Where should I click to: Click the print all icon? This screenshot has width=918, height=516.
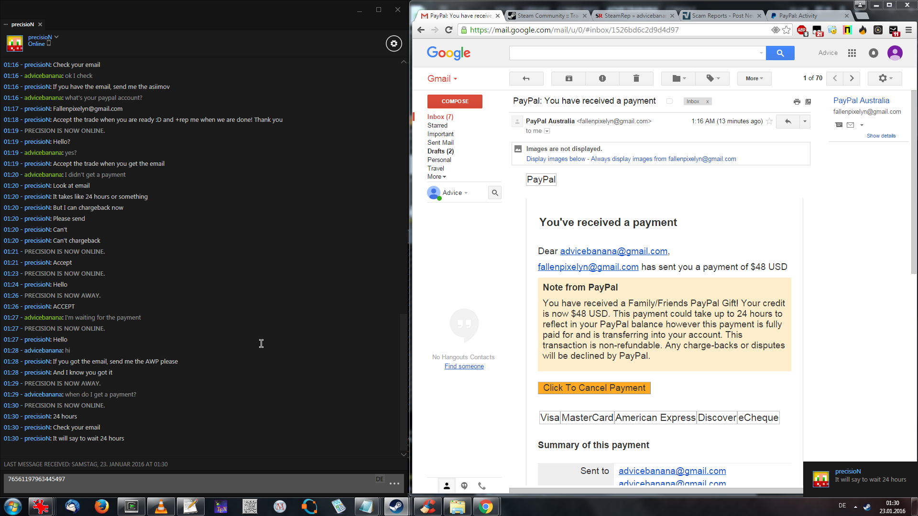coord(797,101)
